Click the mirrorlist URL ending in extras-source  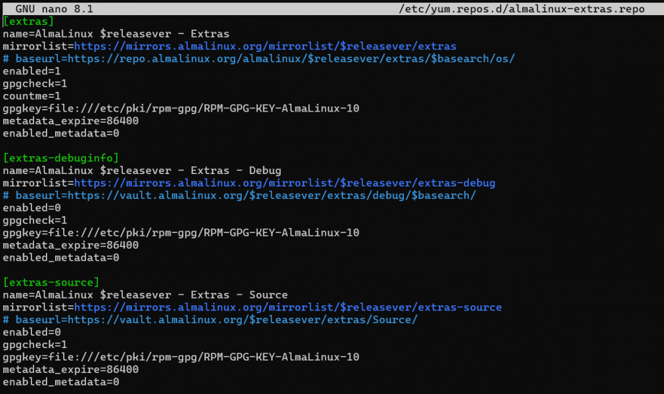(288, 307)
